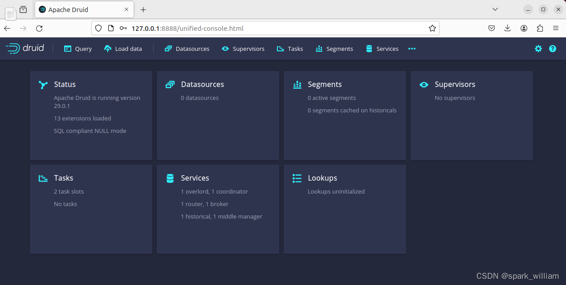Open the browser extensions icon
566x285 pixels.
[x=540, y=28]
